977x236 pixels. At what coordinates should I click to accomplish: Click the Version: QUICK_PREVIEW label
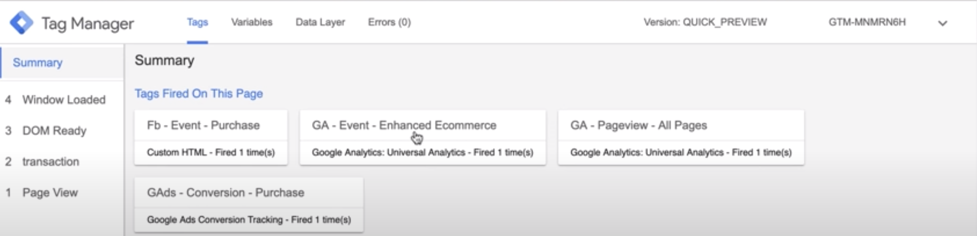coord(705,22)
